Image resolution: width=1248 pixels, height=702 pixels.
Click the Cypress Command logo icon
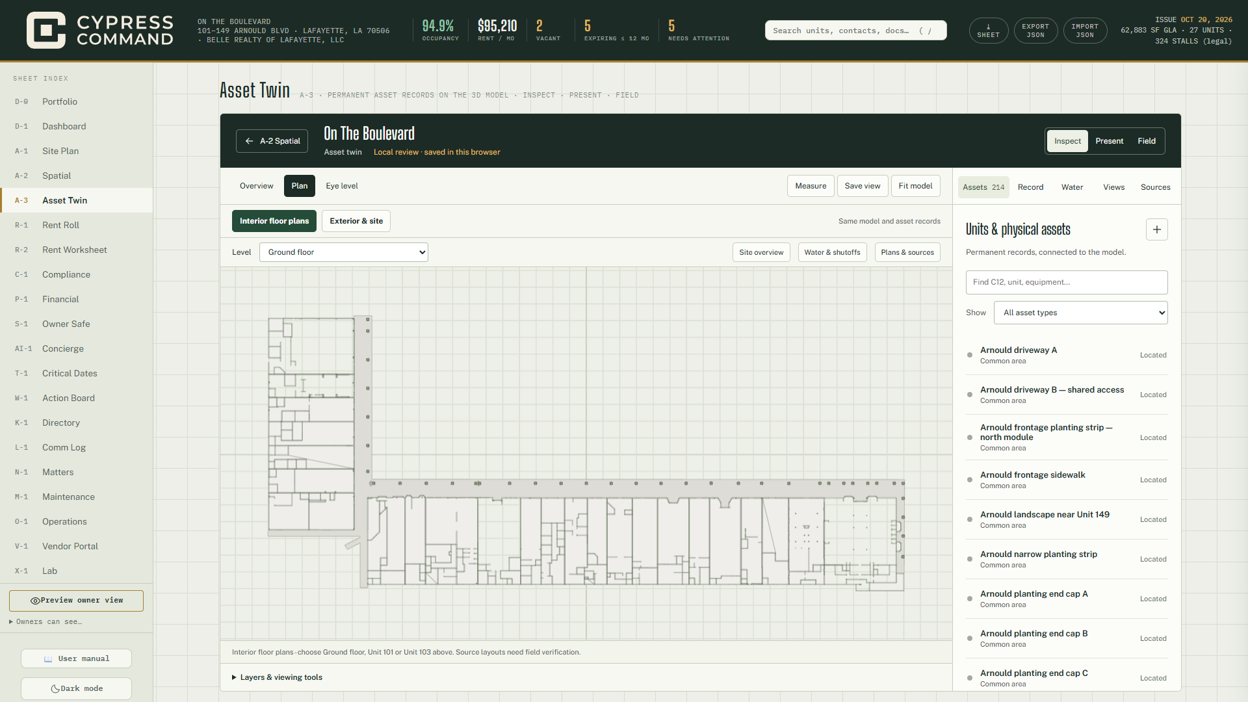click(46, 30)
